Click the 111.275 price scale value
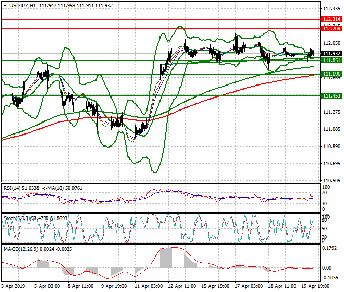344x292 pixels. point(331,112)
